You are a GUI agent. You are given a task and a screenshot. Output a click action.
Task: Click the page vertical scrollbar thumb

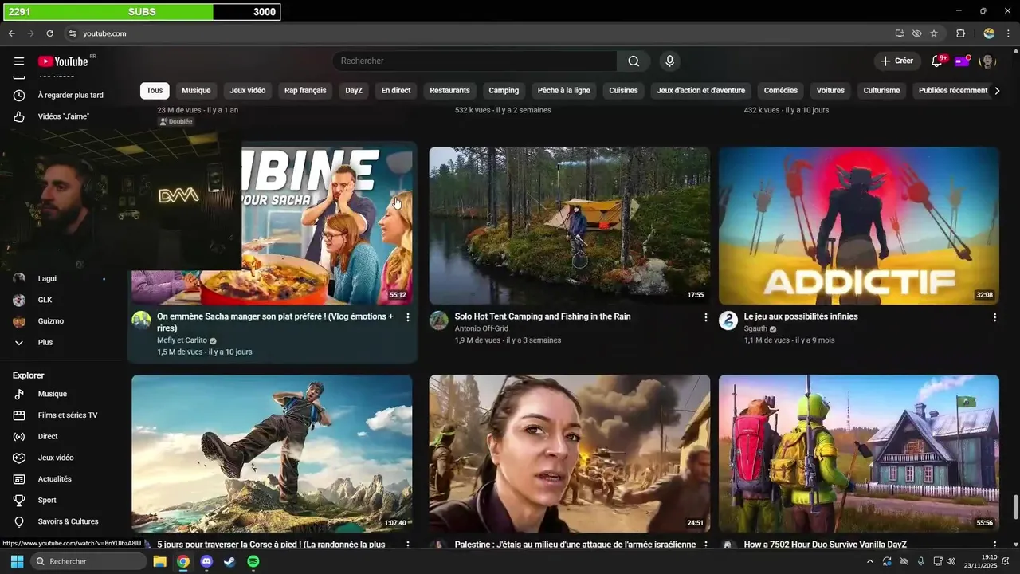pyautogui.click(x=1015, y=507)
